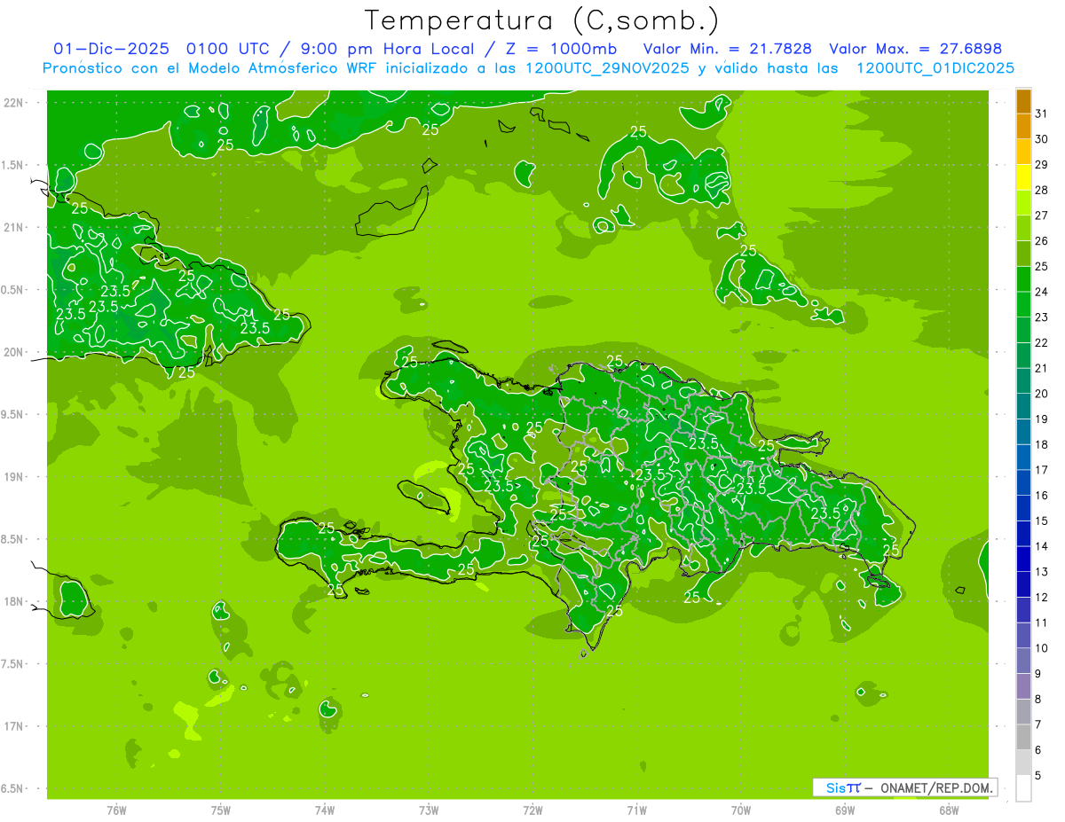
Task: Click the Valor Min. = 21.7828 text
Action: 727,49
